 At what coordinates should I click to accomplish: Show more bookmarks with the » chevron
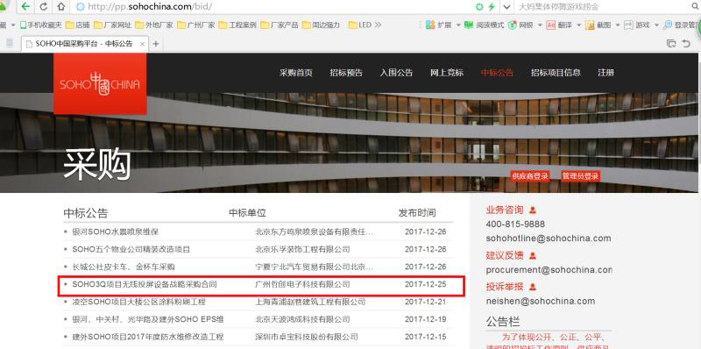[x=378, y=25]
